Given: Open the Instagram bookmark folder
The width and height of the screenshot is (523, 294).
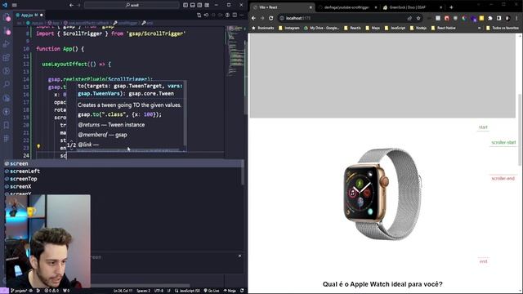Looking at the screenshot, I should (x=288, y=28).
